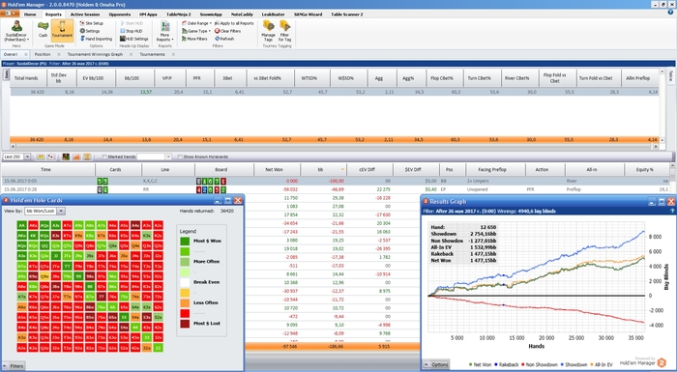Open Date Range filter dropdown
The width and height of the screenshot is (677, 372).
[x=196, y=23]
